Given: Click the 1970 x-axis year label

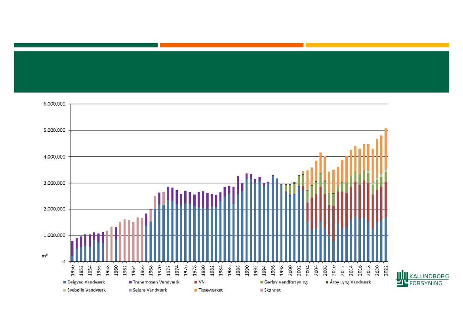Looking at the screenshot, I should (x=160, y=270).
